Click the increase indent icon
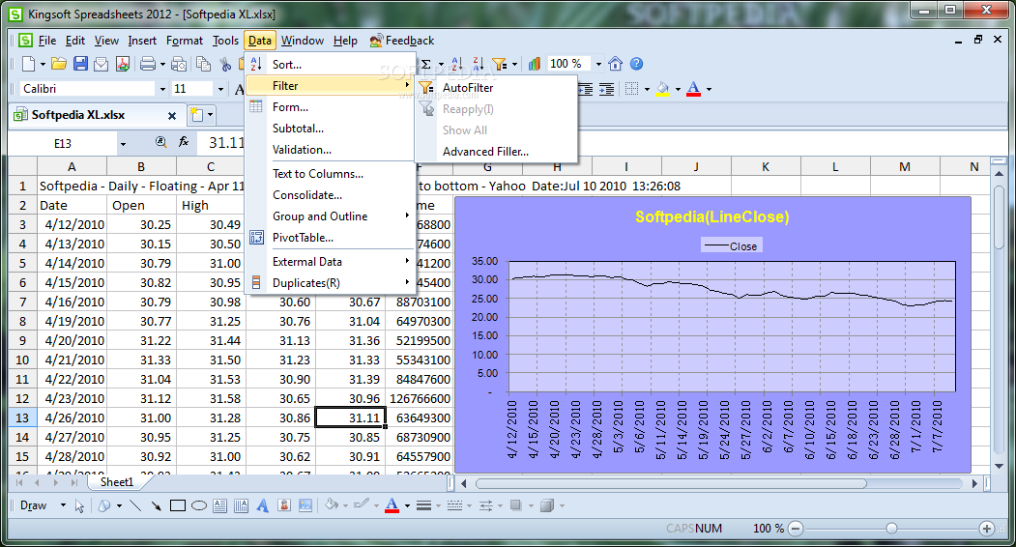This screenshot has width=1016, height=547. coord(606,89)
